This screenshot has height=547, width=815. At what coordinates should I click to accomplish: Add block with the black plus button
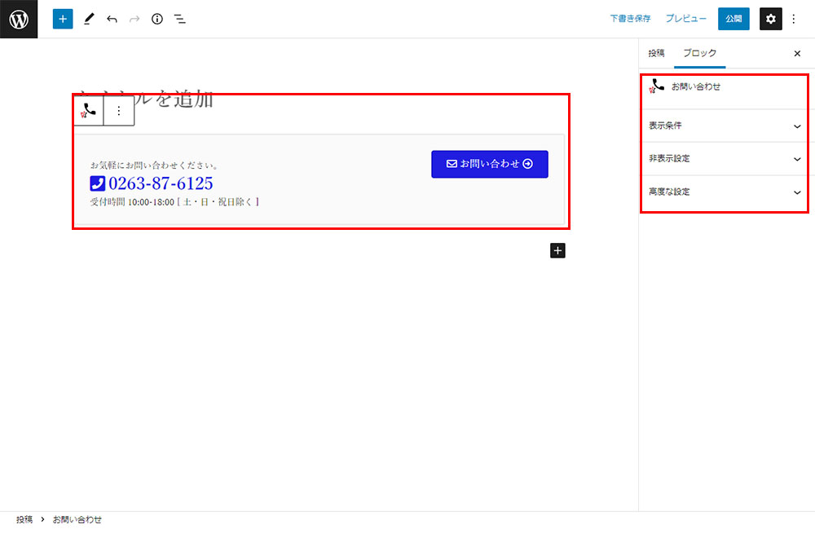557,250
